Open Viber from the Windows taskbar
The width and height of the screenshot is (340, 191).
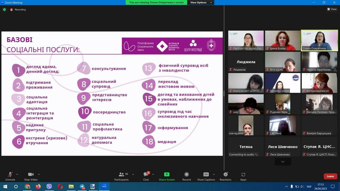tap(49, 187)
